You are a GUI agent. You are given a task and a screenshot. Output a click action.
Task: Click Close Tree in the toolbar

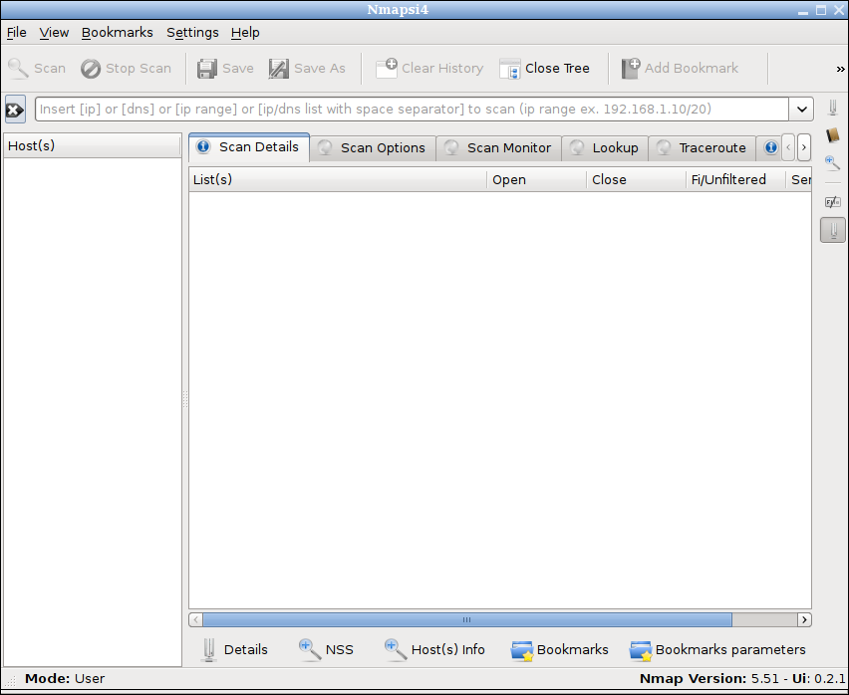(x=545, y=69)
